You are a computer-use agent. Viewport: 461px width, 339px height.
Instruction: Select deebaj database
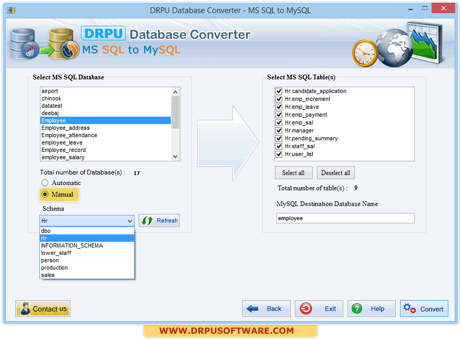coord(106,113)
